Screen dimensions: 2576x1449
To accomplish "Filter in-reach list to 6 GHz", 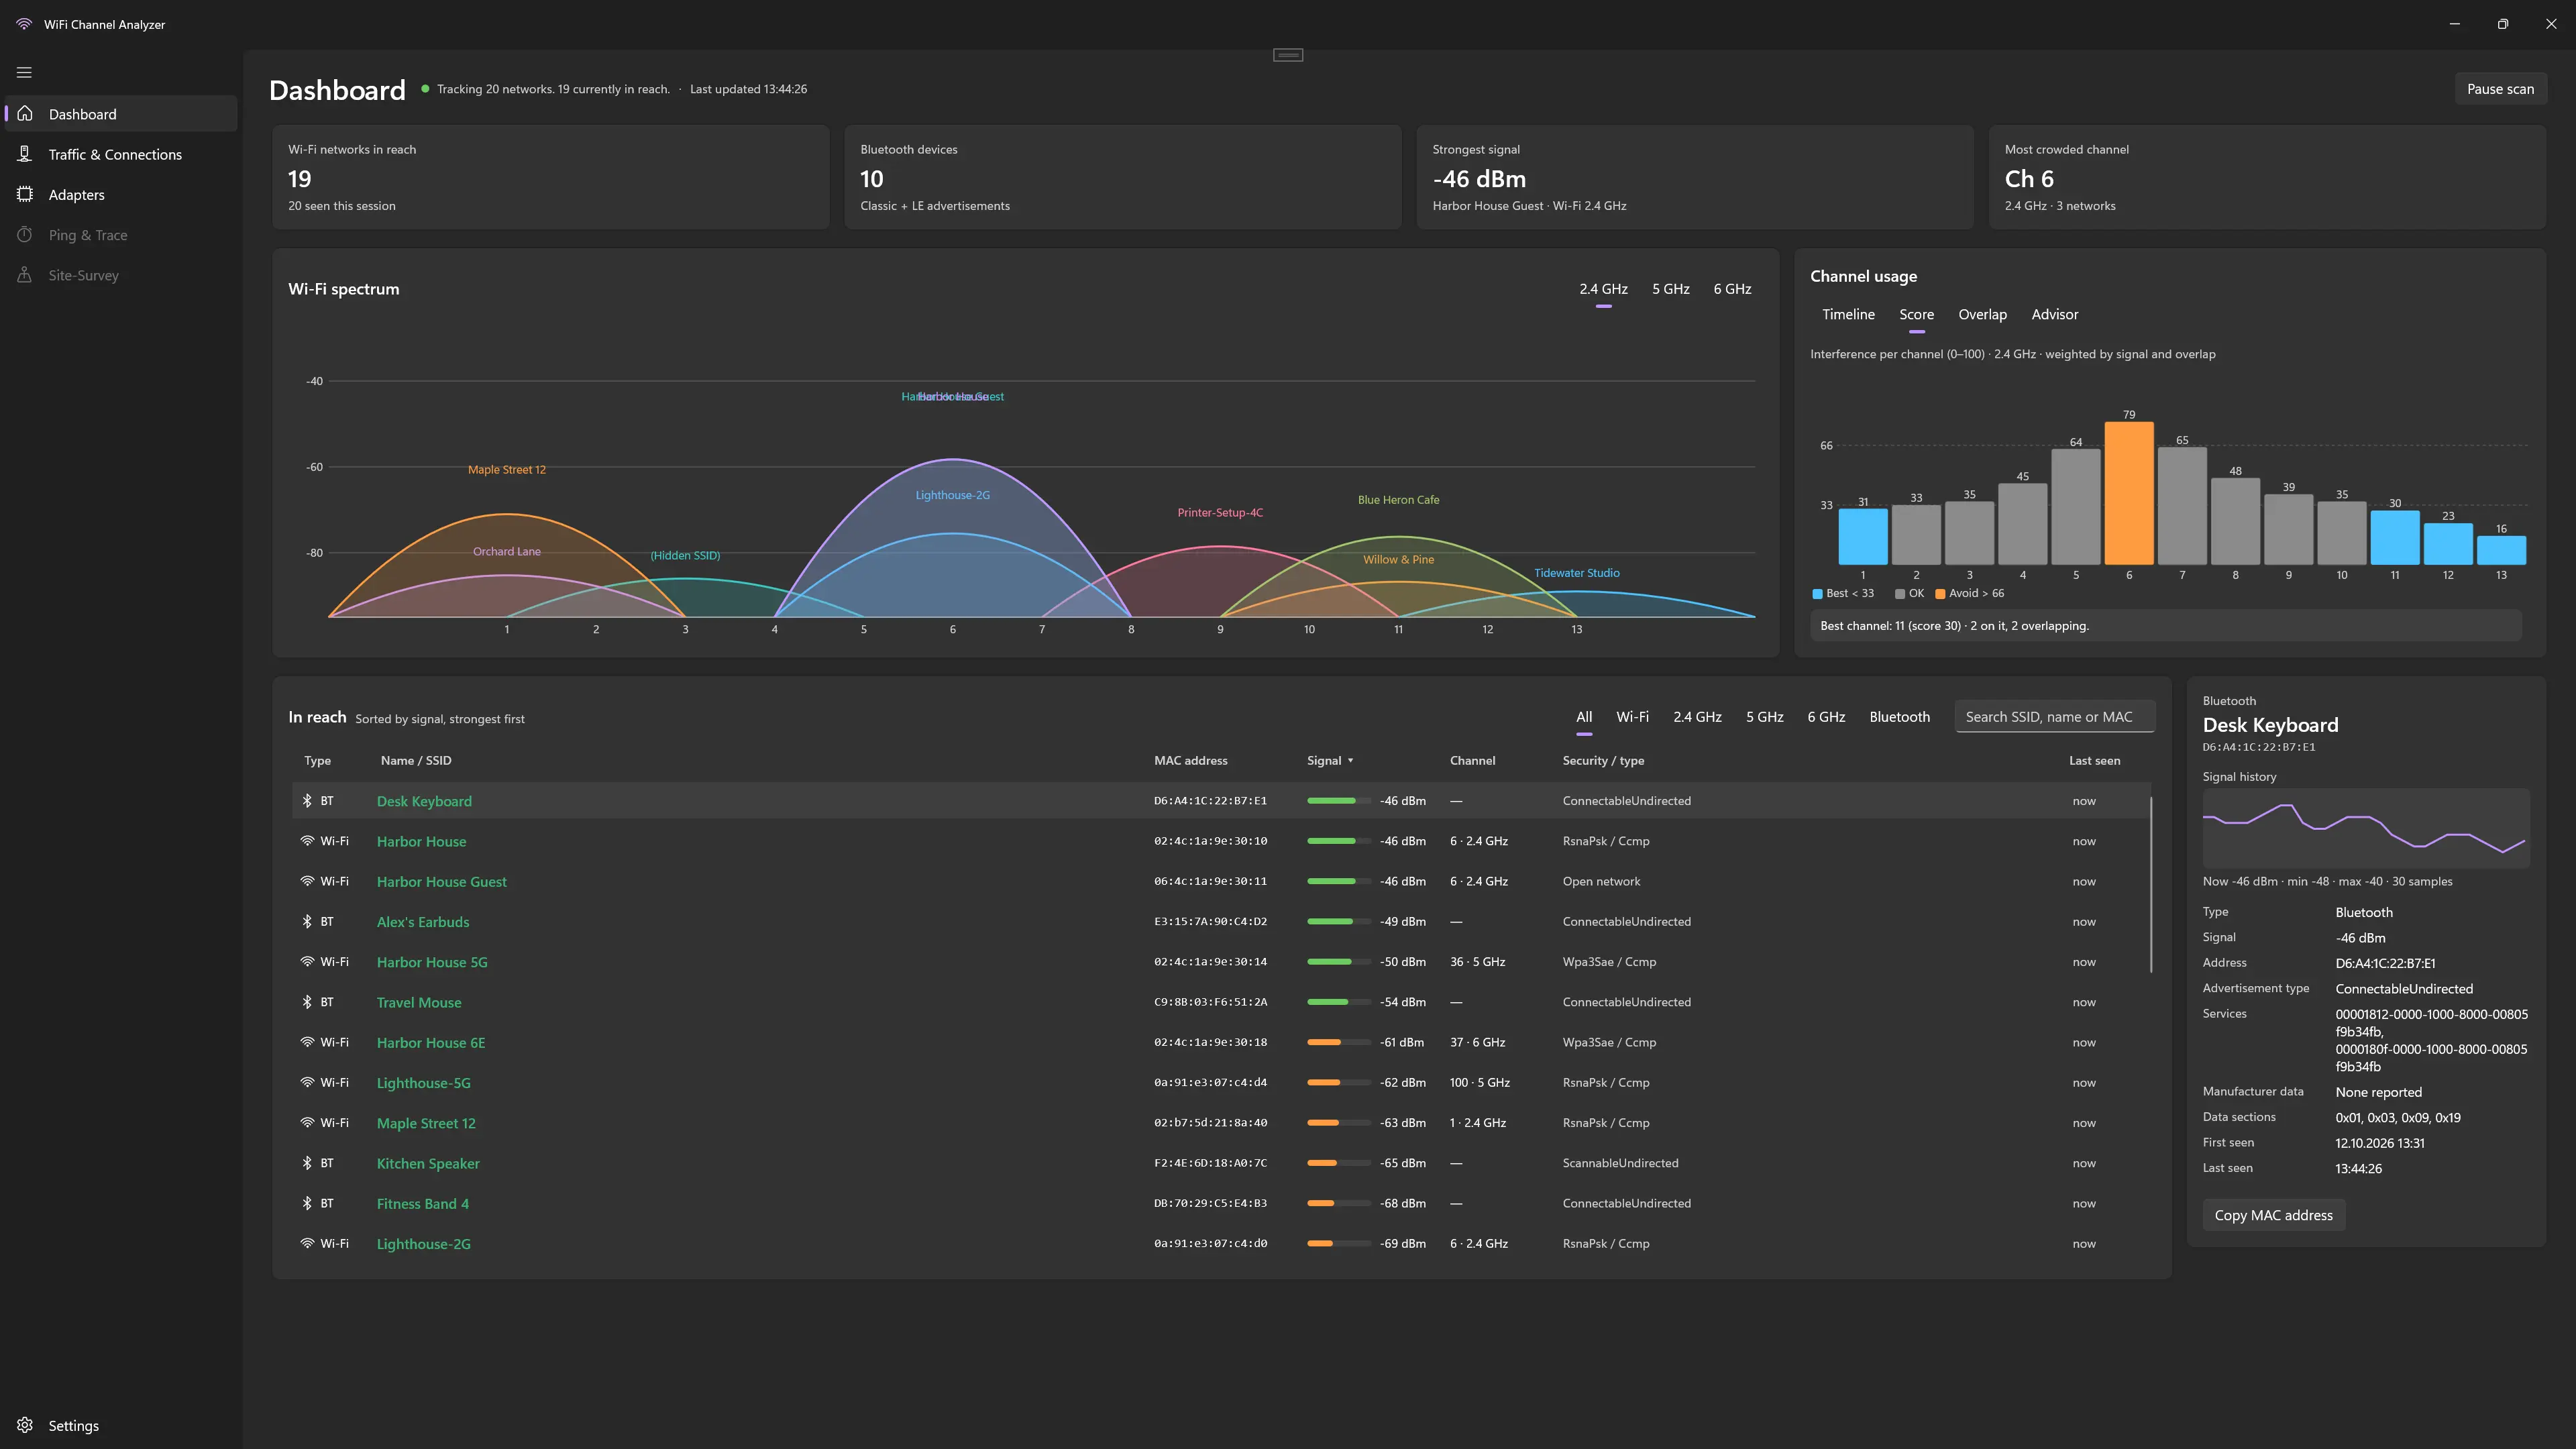I will (x=1826, y=717).
